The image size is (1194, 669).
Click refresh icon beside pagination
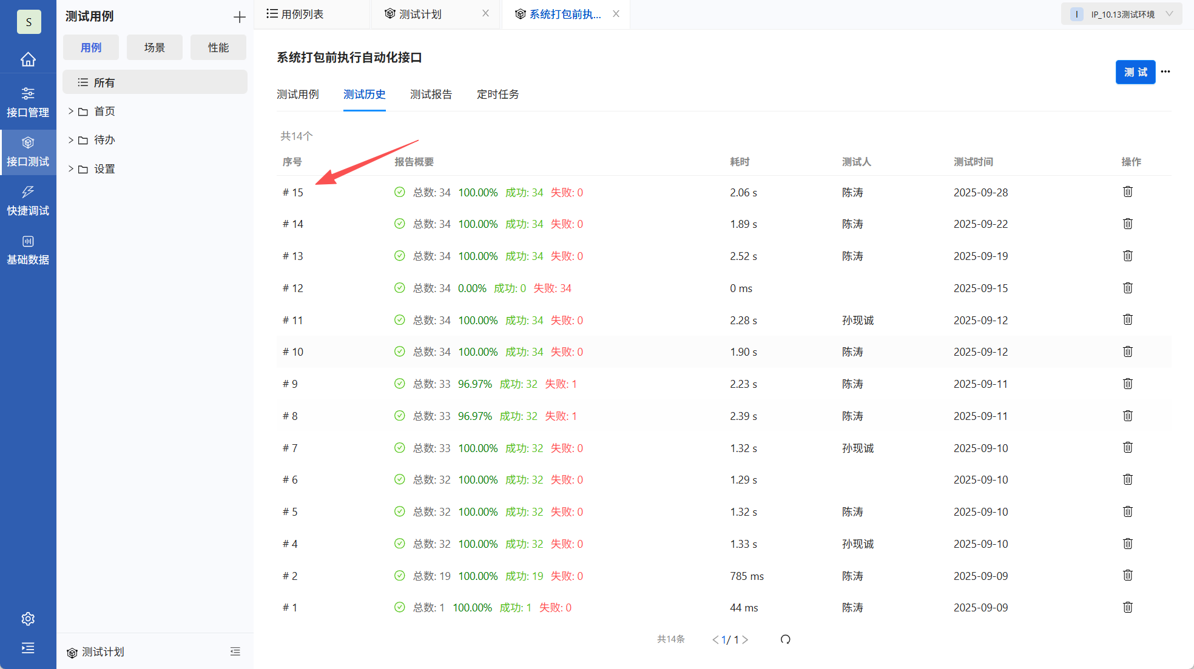[785, 639]
